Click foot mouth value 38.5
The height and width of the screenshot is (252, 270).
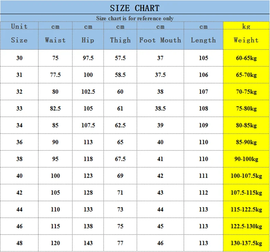click(x=160, y=108)
